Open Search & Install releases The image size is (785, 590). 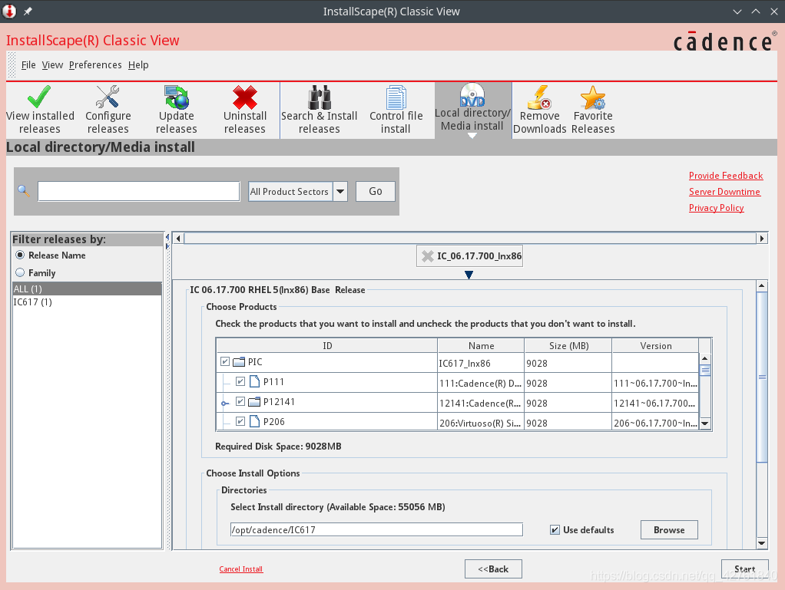click(x=320, y=110)
